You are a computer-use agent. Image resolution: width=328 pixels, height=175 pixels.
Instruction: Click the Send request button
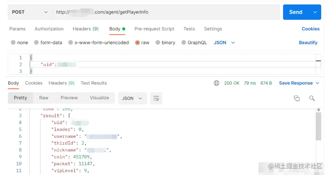point(296,12)
